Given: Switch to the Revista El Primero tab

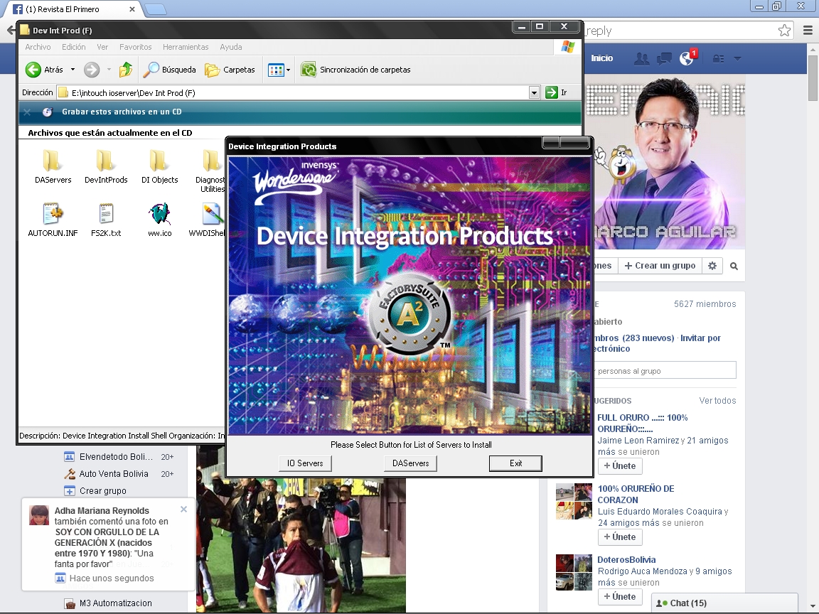Looking at the screenshot, I should point(73,9).
